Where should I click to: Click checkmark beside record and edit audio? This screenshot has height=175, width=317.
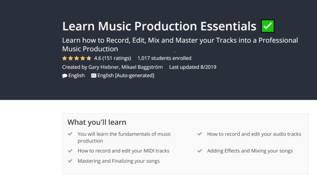point(200,134)
